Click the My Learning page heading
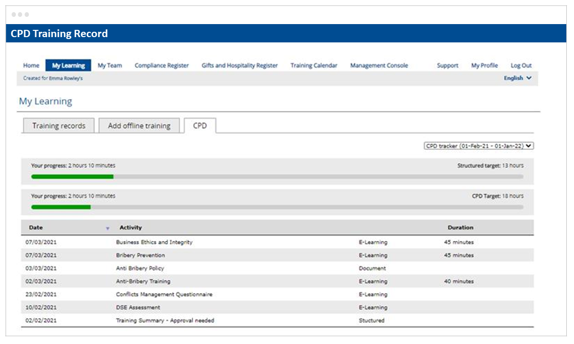The image size is (574, 344). 45,101
